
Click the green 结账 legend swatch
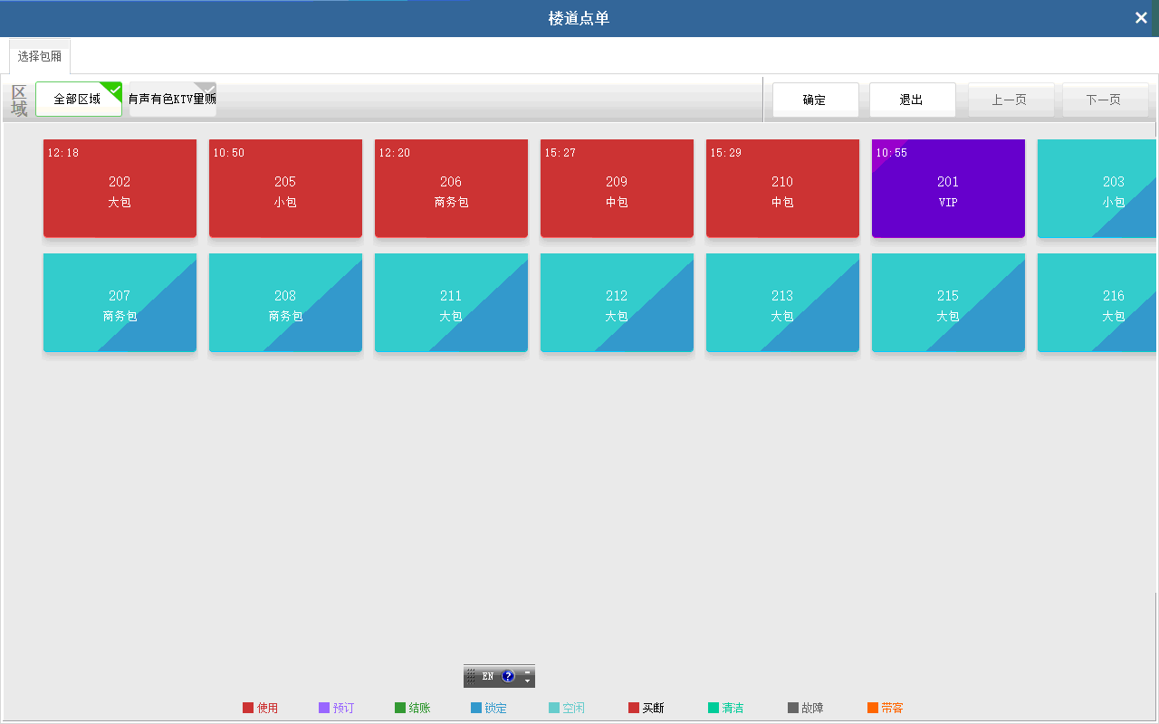coord(400,708)
